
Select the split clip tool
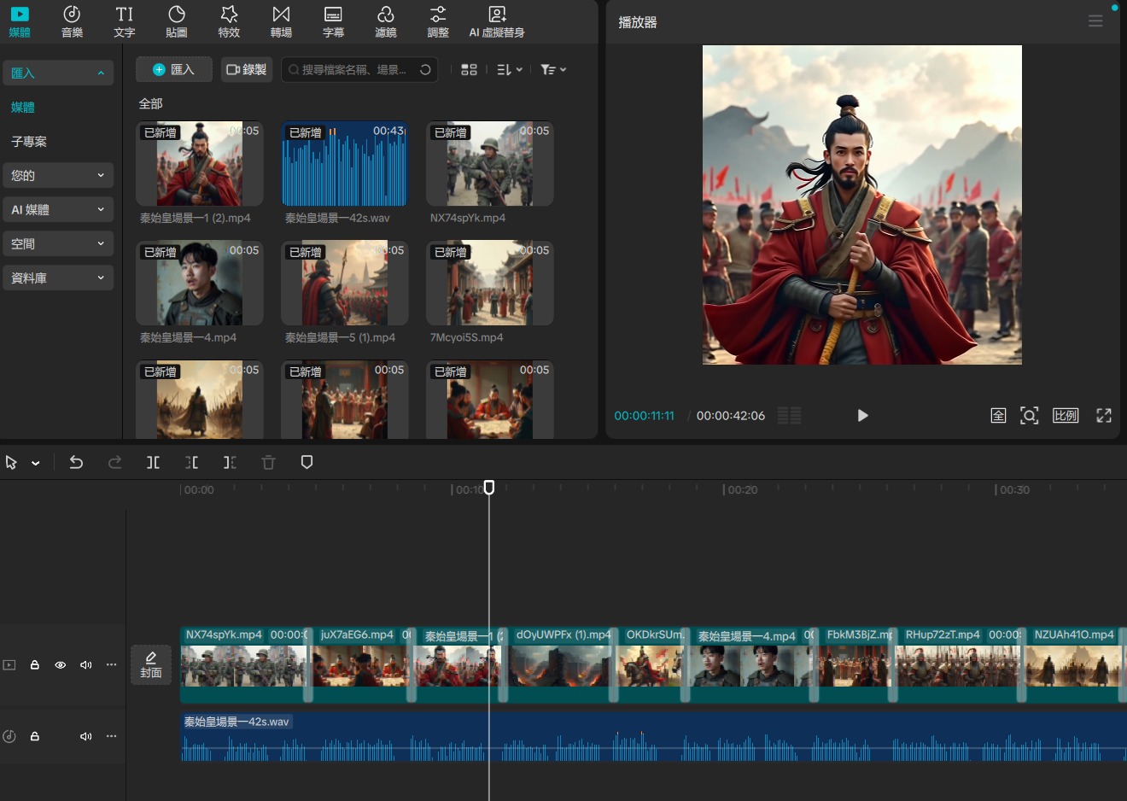(x=153, y=462)
